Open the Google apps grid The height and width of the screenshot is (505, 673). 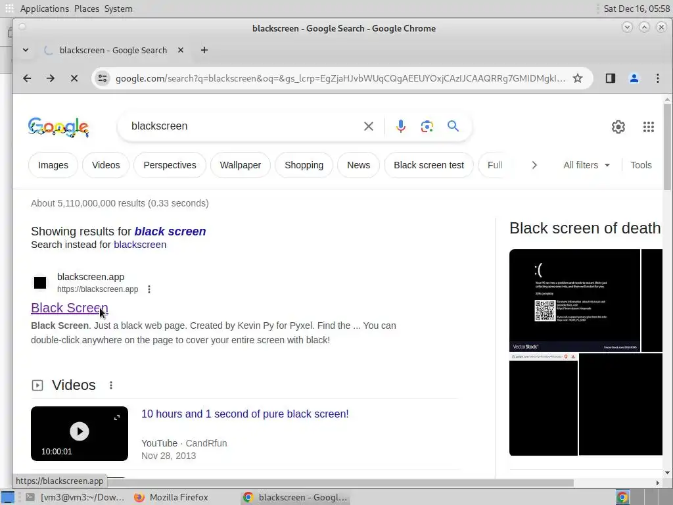click(x=649, y=127)
